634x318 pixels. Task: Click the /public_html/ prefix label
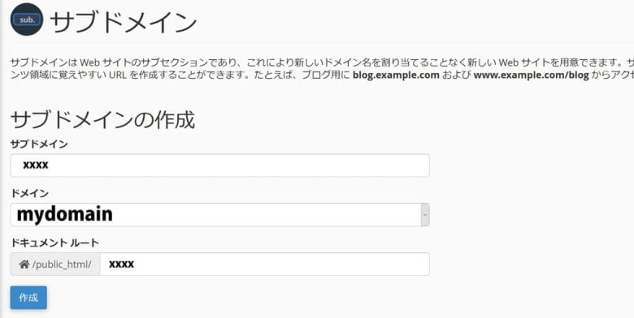62,264
